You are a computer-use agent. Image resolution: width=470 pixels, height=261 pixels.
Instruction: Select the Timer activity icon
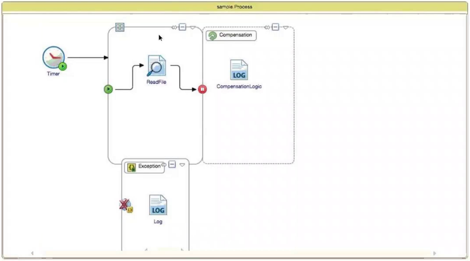pos(54,57)
